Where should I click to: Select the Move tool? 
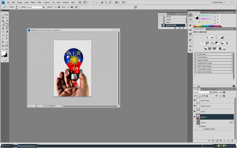click(6, 15)
